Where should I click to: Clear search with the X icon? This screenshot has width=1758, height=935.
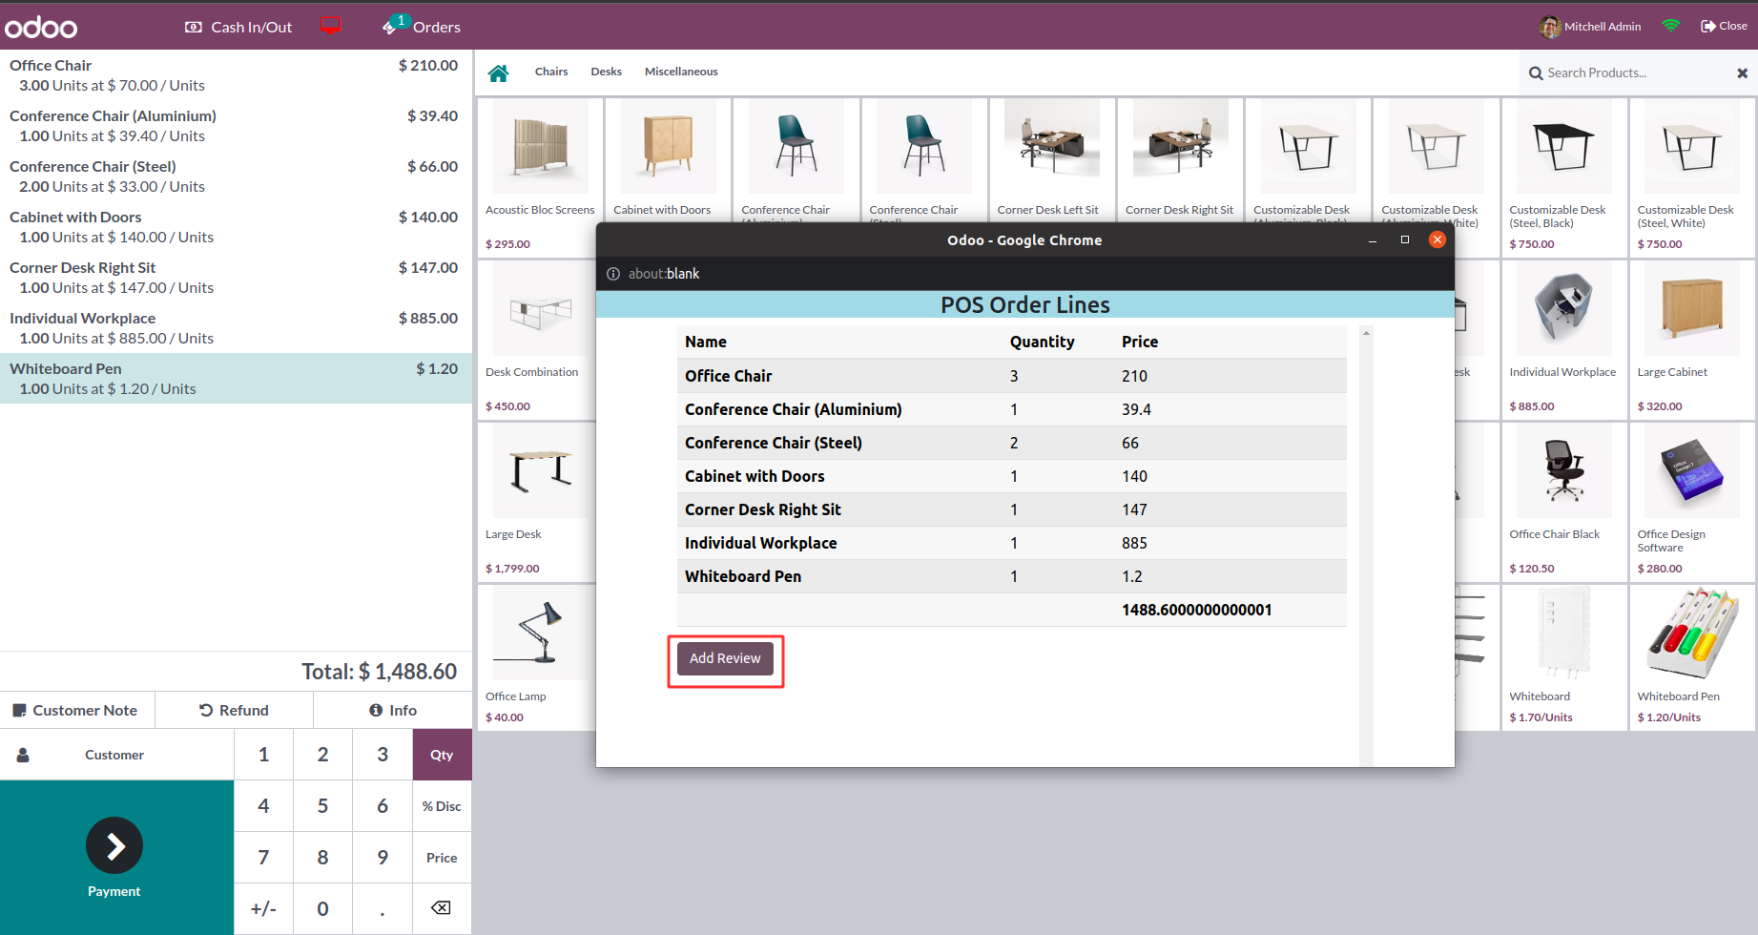(1742, 73)
